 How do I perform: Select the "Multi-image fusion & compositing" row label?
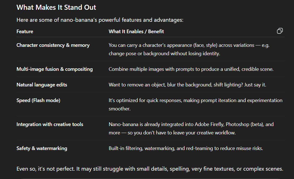click(x=54, y=69)
